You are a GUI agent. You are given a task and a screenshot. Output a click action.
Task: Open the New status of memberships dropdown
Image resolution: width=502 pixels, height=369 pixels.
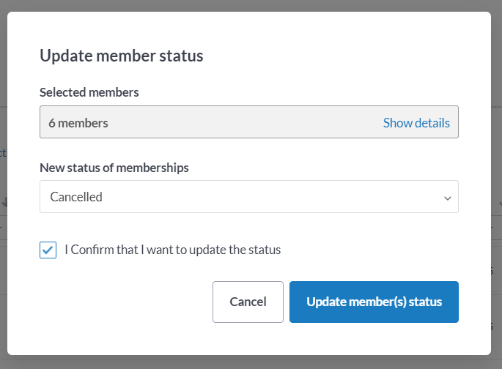(249, 197)
